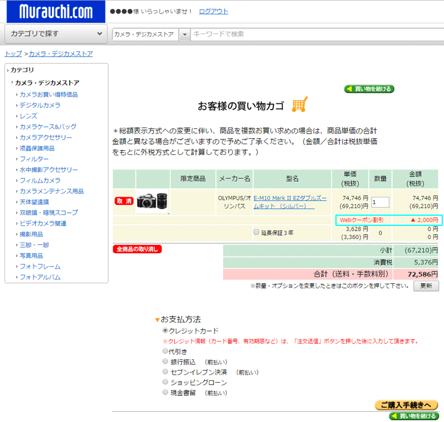Click the 72,586円 total amount
Screen dimensions: 444x422
coord(423,274)
